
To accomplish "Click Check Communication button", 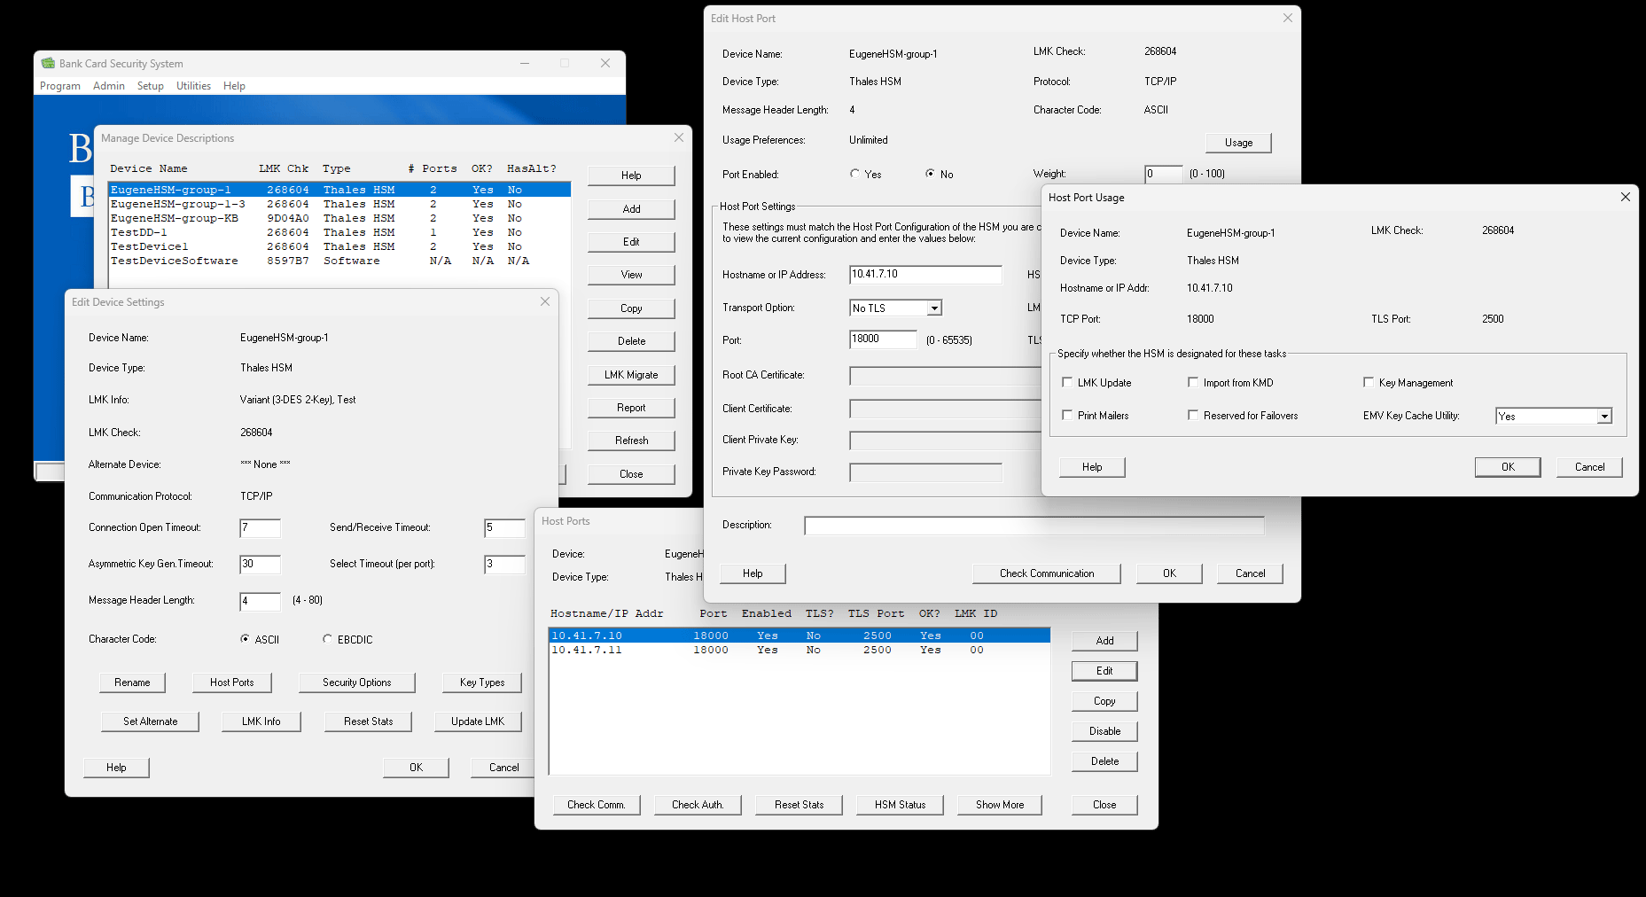I will pyautogui.click(x=1047, y=573).
